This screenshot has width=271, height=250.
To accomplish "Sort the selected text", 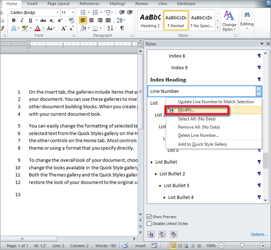I will 110,28.
